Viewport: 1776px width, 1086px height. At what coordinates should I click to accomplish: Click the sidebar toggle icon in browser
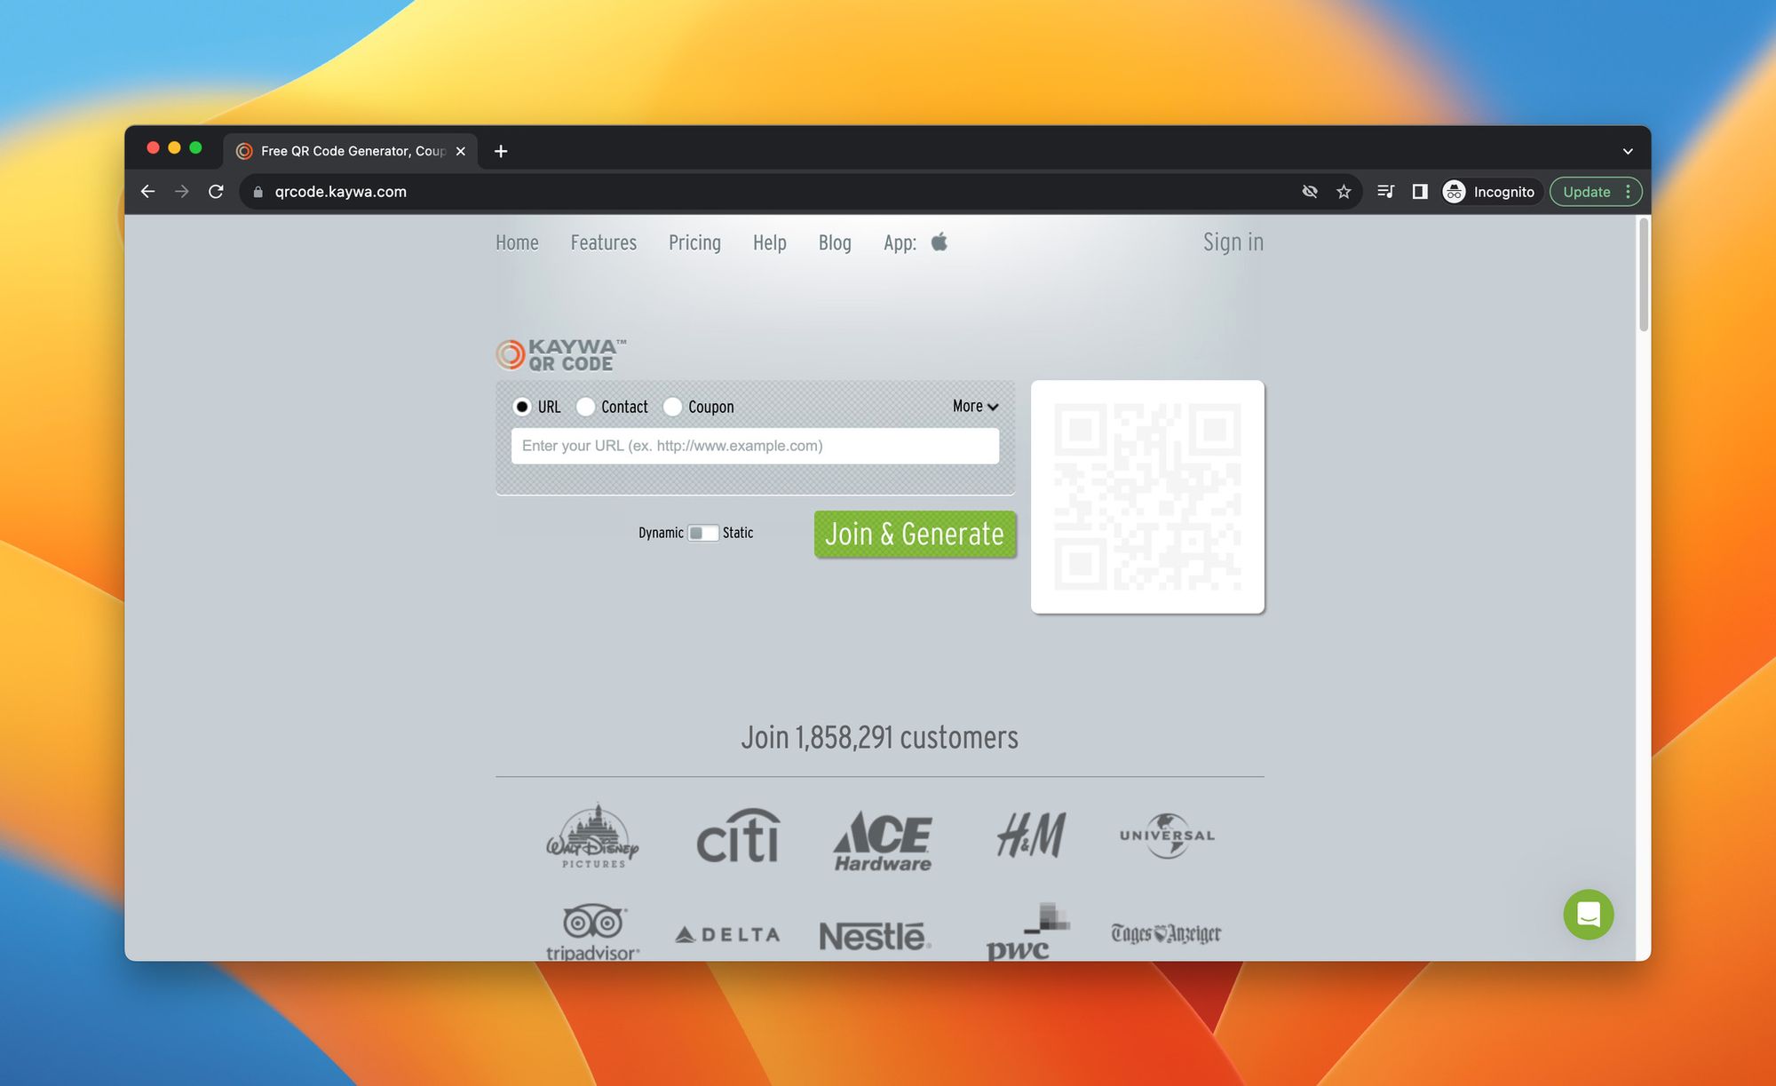(1421, 192)
